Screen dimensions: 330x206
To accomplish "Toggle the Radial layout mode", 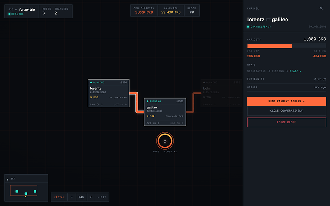I will pyautogui.click(x=59, y=197).
